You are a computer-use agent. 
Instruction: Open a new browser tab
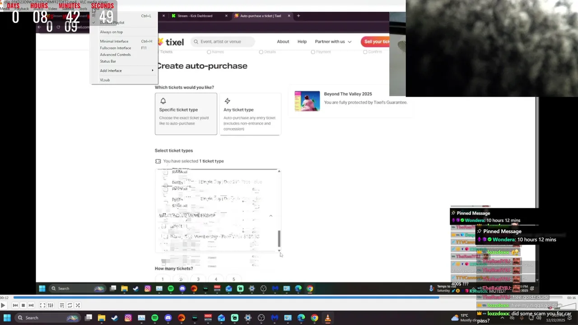click(298, 16)
